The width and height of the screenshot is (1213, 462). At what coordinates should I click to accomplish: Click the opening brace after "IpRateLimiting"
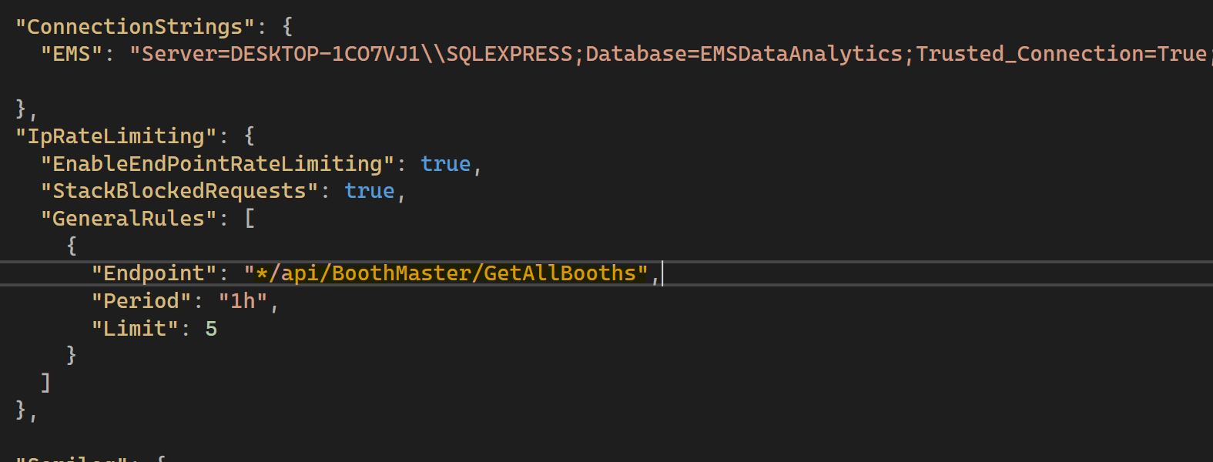pyautogui.click(x=250, y=136)
